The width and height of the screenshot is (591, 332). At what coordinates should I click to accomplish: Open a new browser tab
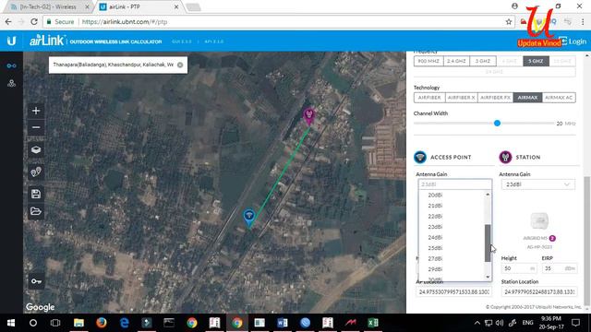tap(193, 7)
